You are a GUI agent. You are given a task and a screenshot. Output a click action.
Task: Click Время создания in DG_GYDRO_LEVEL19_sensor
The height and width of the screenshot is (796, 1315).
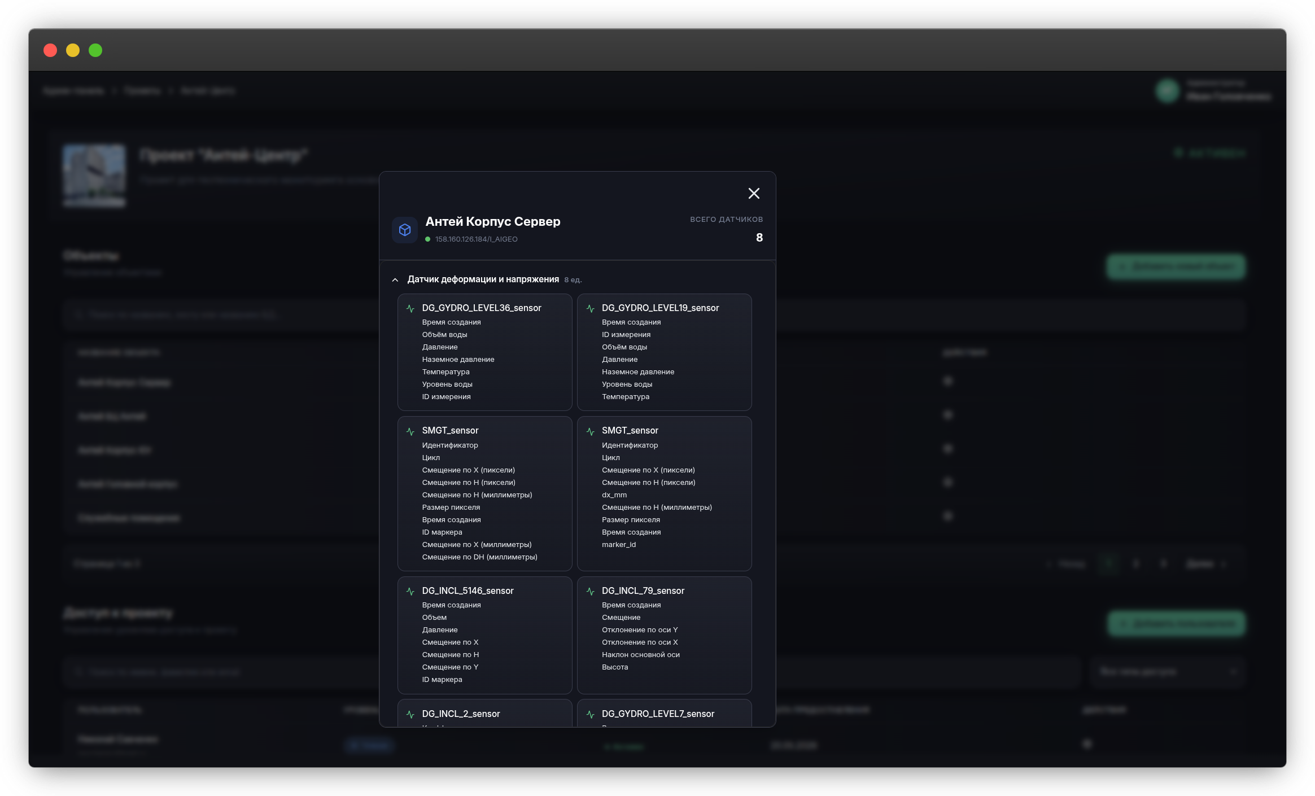tap(631, 322)
